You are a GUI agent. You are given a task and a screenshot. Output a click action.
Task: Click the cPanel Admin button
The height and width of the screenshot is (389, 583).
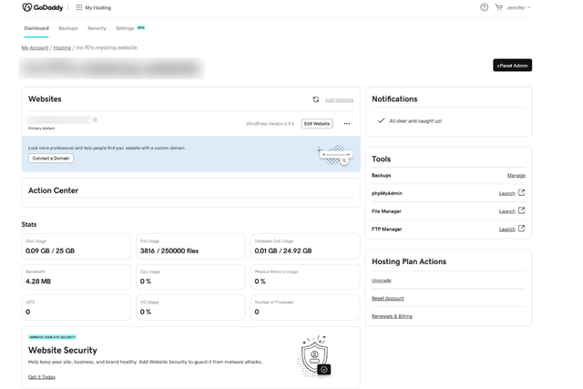(x=512, y=65)
